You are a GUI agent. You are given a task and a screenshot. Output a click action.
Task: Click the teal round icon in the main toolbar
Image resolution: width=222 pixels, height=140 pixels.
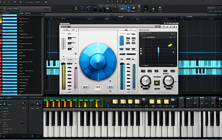point(76,8)
